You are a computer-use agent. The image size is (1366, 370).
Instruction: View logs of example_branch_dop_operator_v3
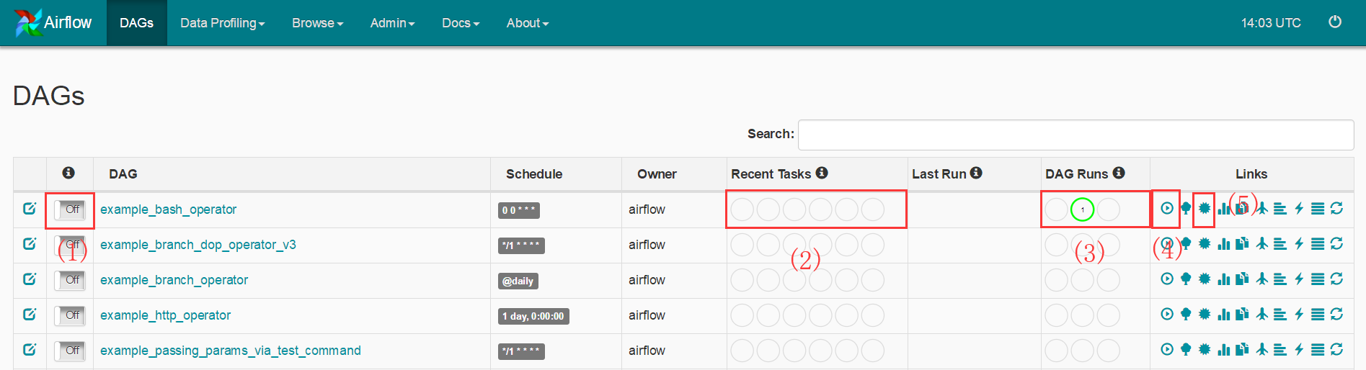(x=1318, y=244)
